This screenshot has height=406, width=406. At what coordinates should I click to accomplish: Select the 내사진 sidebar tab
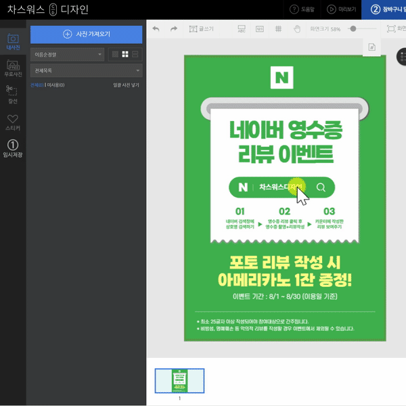[13, 42]
